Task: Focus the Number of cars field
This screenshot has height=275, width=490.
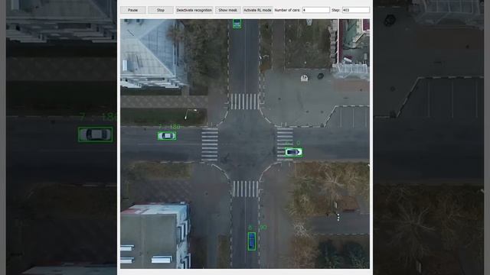Action: pyautogui.click(x=316, y=10)
